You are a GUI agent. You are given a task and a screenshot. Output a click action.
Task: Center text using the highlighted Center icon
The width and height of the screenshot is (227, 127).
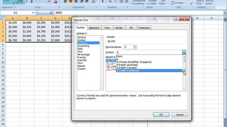71,1
